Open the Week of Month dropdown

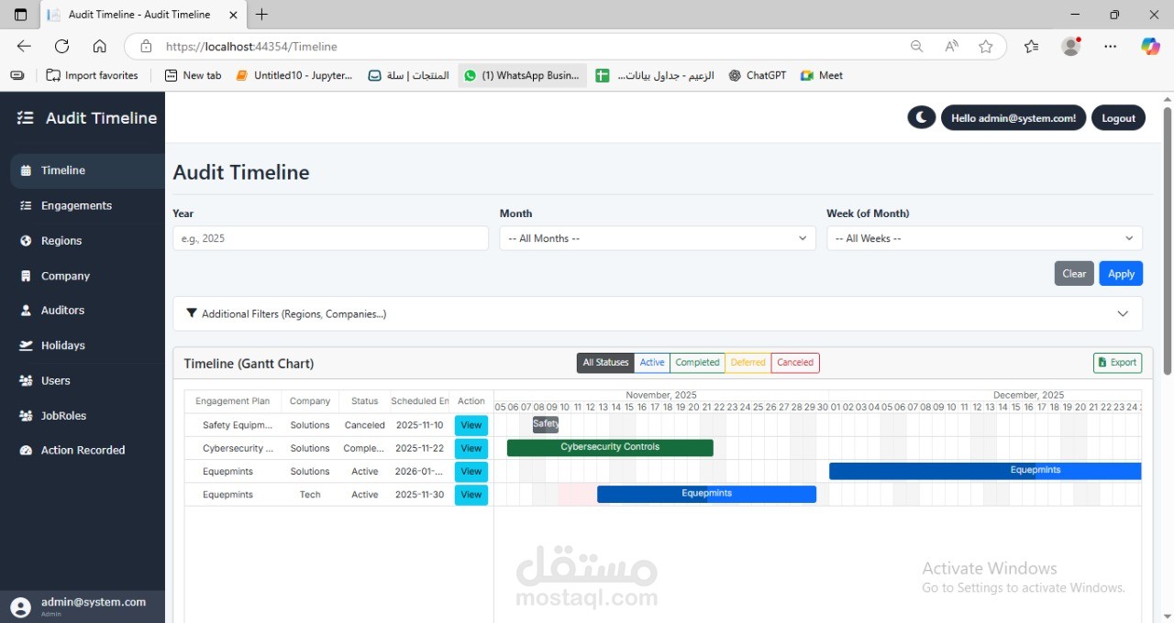983,238
